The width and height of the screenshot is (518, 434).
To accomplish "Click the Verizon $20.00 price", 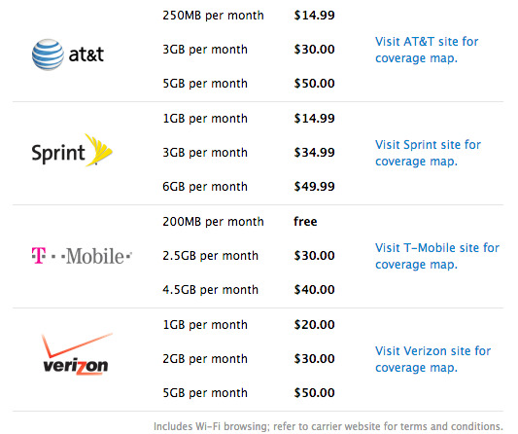I will coord(314,325).
